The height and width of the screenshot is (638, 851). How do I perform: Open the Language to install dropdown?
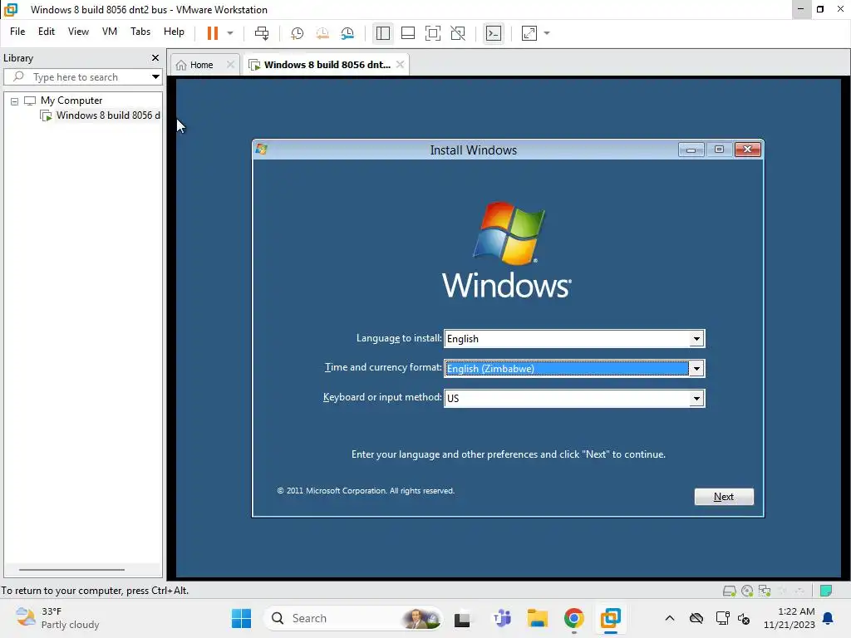[696, 339]
